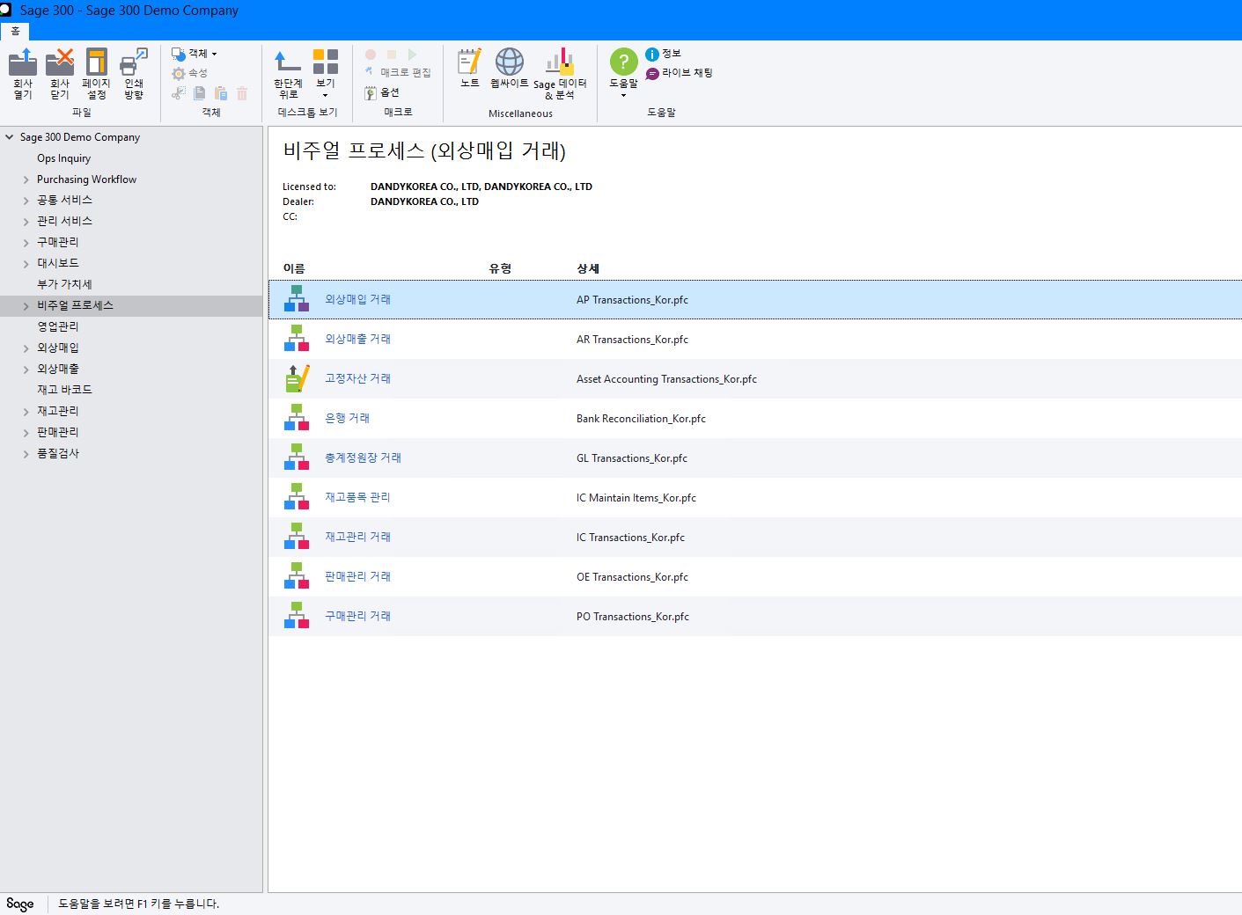The image size is (1242, 915).
Task: Click the 상세 column header
Action: pyautogui.click(x=588, y=268)
